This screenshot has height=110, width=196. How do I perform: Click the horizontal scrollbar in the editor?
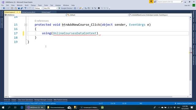tap(93, 97)
